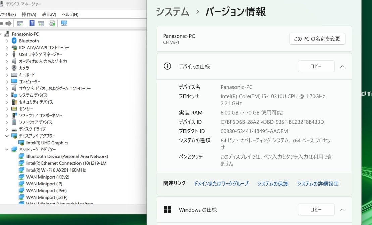Toggle the show/hide console tree toolbar icon
Image resolution: width=372 pixels, height=225 pixels.
point(20,23)
